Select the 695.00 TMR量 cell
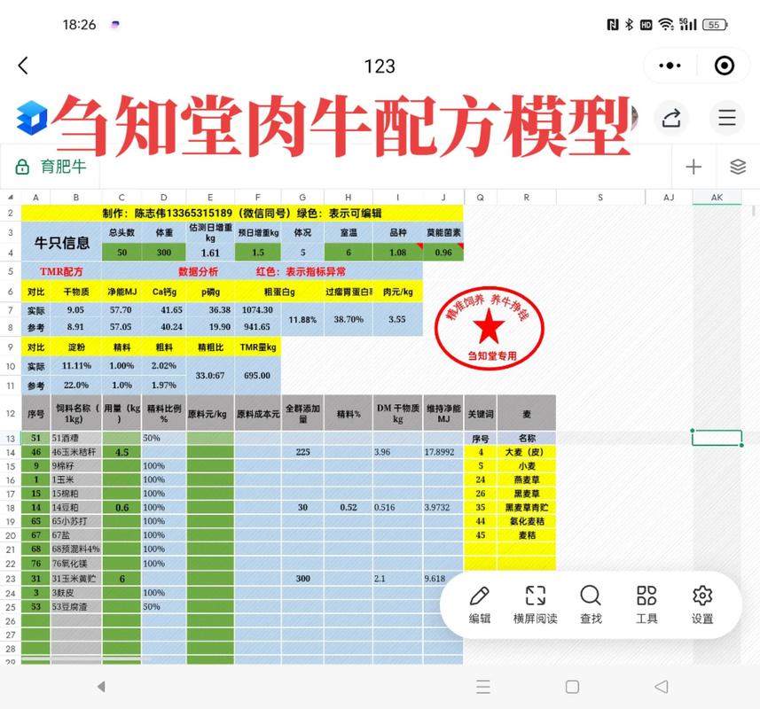The height and width of the screenshot is (709, 760). coord(257,375)
